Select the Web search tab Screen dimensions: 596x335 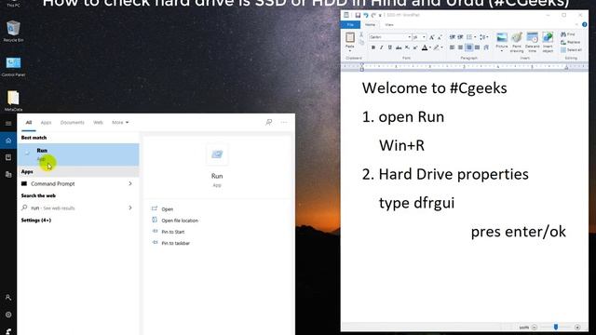(98, 122)
